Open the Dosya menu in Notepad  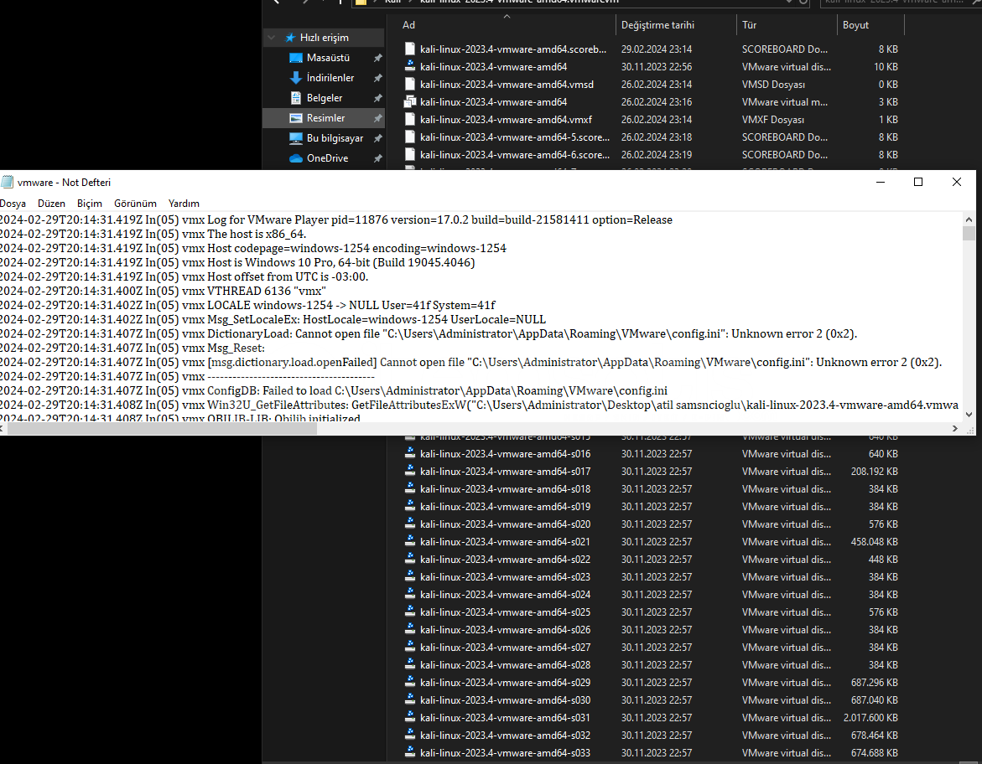(13, 204)
